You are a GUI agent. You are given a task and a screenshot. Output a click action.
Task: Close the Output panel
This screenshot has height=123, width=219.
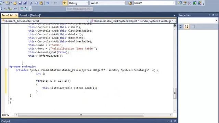[175, 121]
